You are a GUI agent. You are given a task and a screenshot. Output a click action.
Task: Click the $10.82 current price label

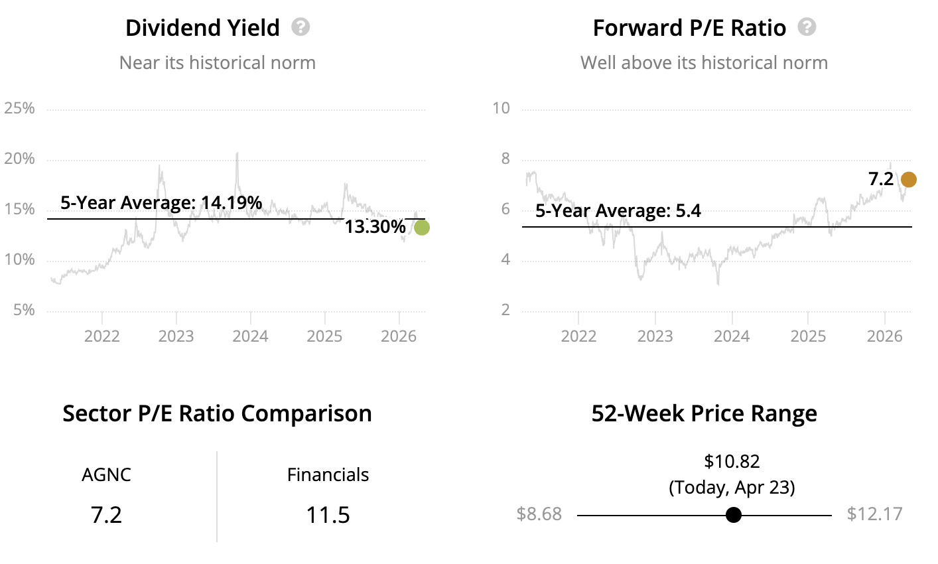point(732,461)
